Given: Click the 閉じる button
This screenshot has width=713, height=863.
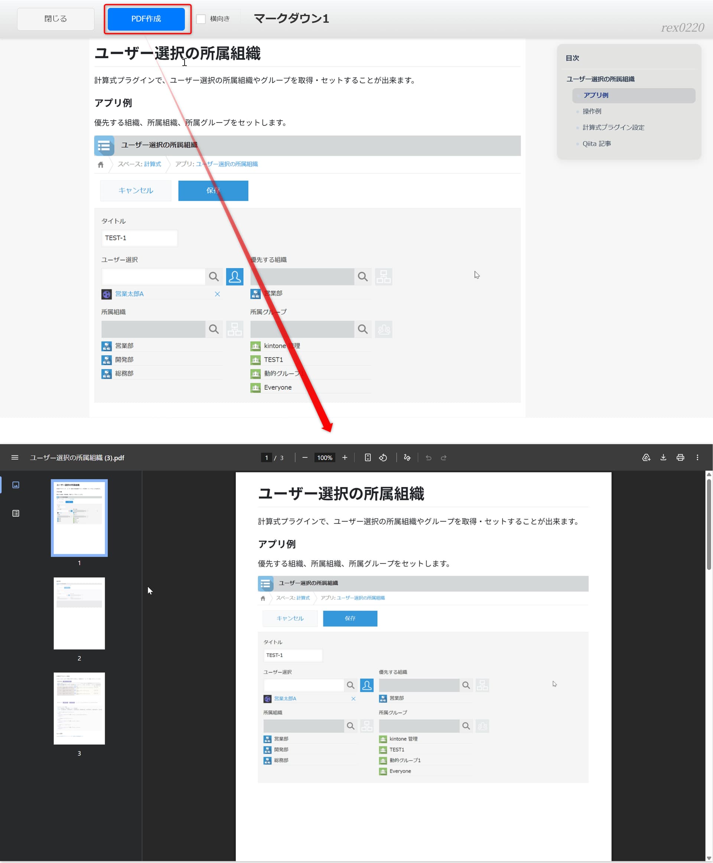Looking at the screenshot, I should tap(55, 19).
